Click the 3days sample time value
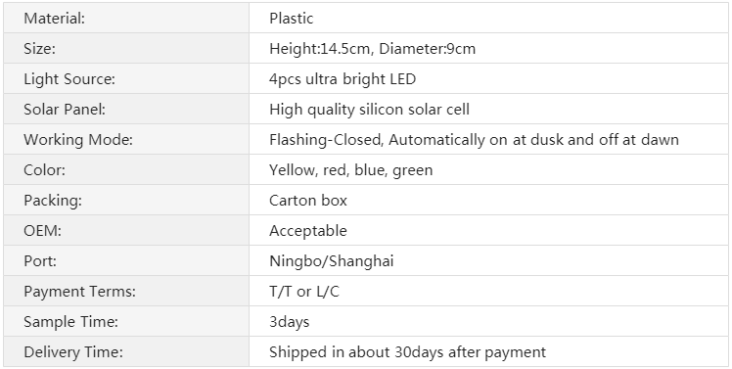The width and height of the screenshot is (732, 369). tap(290, 322)
